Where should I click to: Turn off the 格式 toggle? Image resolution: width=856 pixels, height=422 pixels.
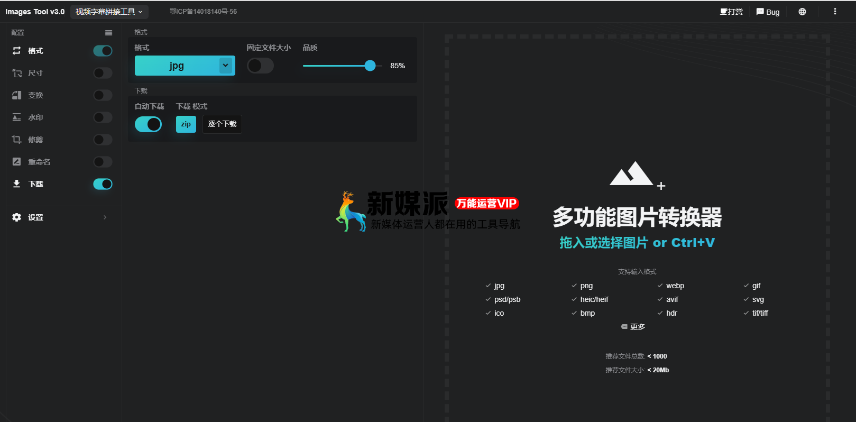[x=103, y=51]
